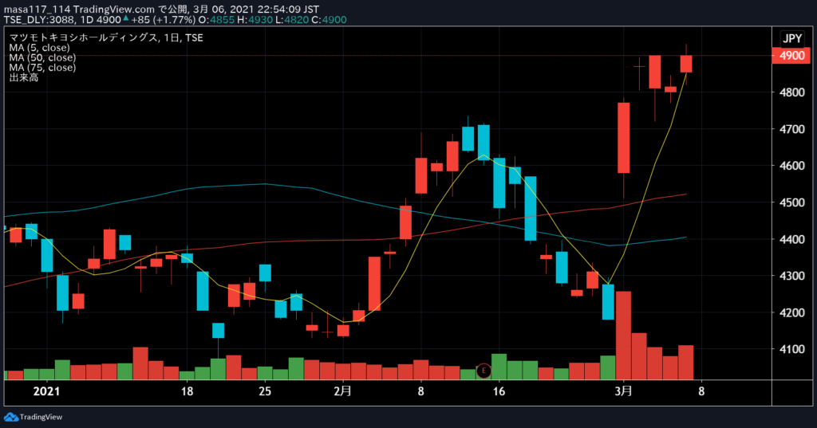This screenshot has width=817, height=428.
Task: Click the 4100 price axis label
Action: tap(792, 349)
